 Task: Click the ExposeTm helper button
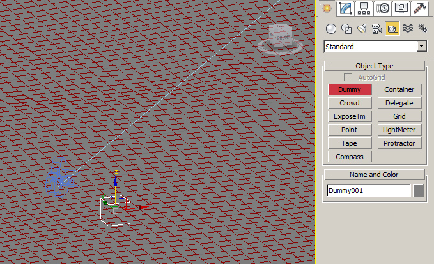350,116
